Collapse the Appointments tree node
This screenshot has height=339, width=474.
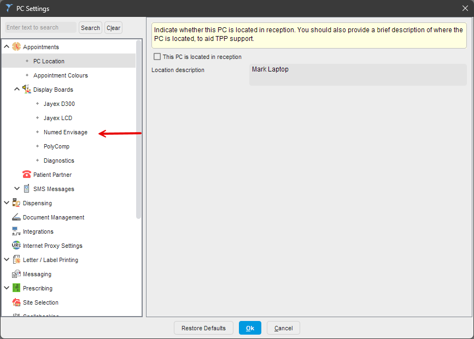(7, 47)
